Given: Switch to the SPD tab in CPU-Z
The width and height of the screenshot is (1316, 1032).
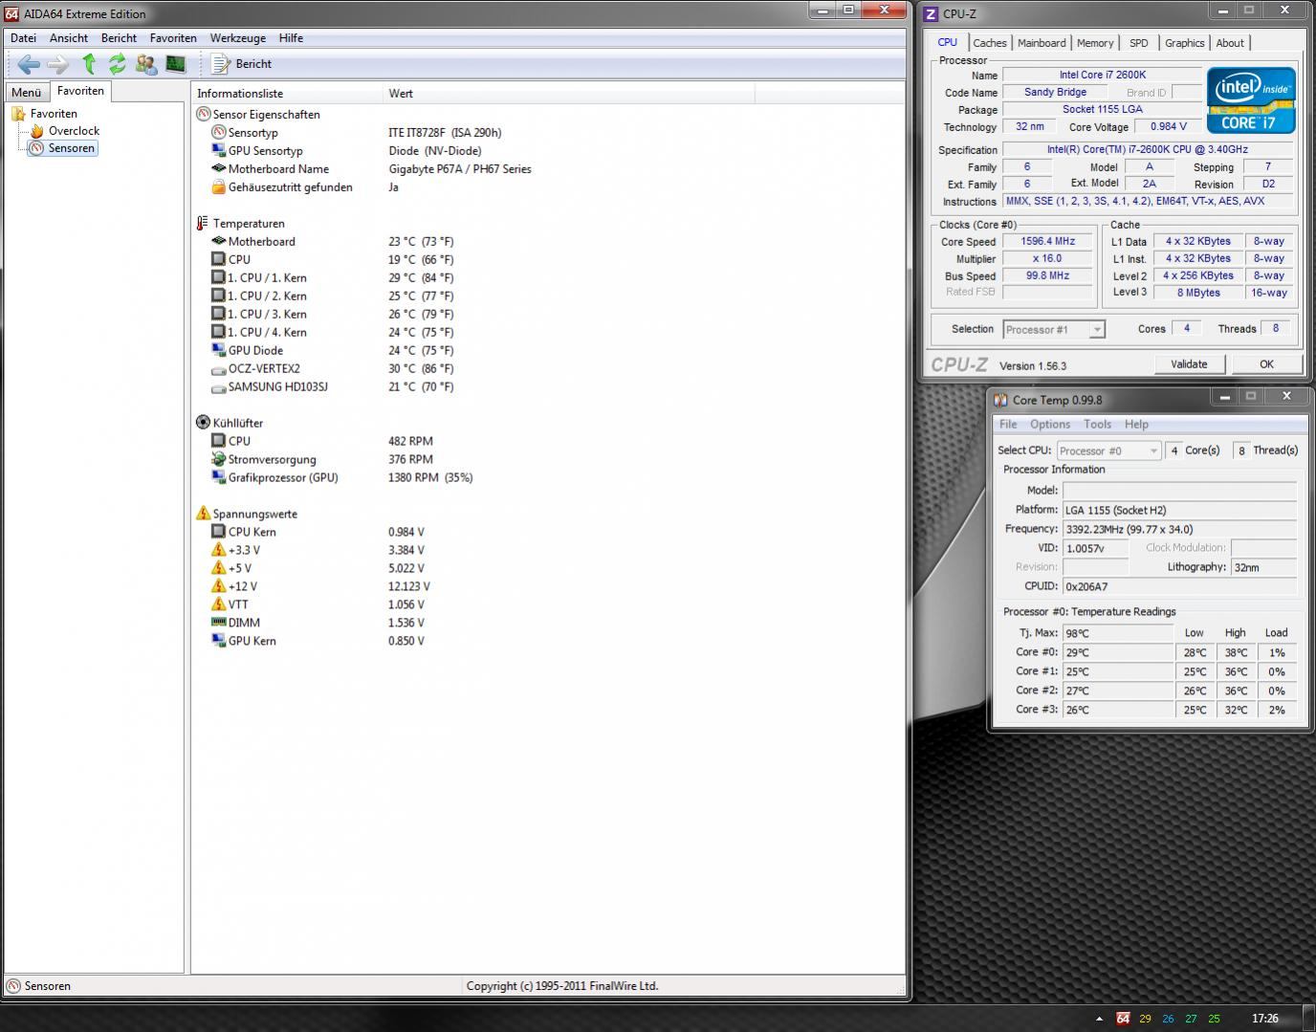Looking at the screenshot, I should click(1138, 43).
